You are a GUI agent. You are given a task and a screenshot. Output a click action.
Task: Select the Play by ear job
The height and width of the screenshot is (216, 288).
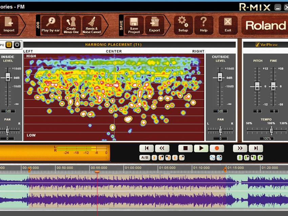click(x=50, y=25)
